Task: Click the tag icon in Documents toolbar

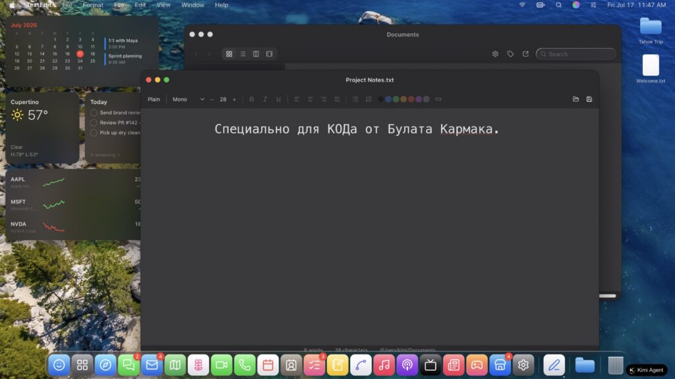Action: (510, 54)
